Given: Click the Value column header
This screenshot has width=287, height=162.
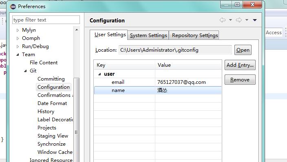Looking at the screenshot, I should coord(188,65).
